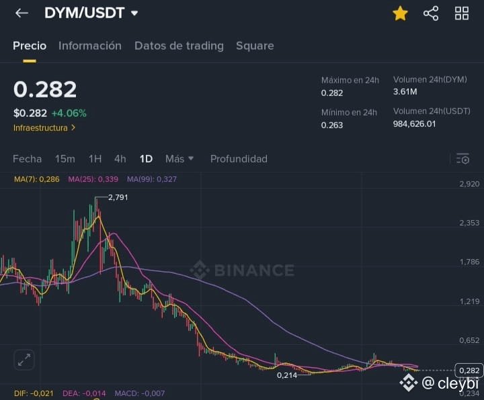Click the Mínimo en 24h value 0.263
The image size is (484, 400).
pyautogui.click(x=332, y=125)
